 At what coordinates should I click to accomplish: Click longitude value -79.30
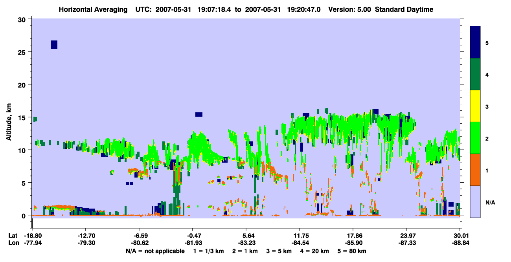[86, 243]
